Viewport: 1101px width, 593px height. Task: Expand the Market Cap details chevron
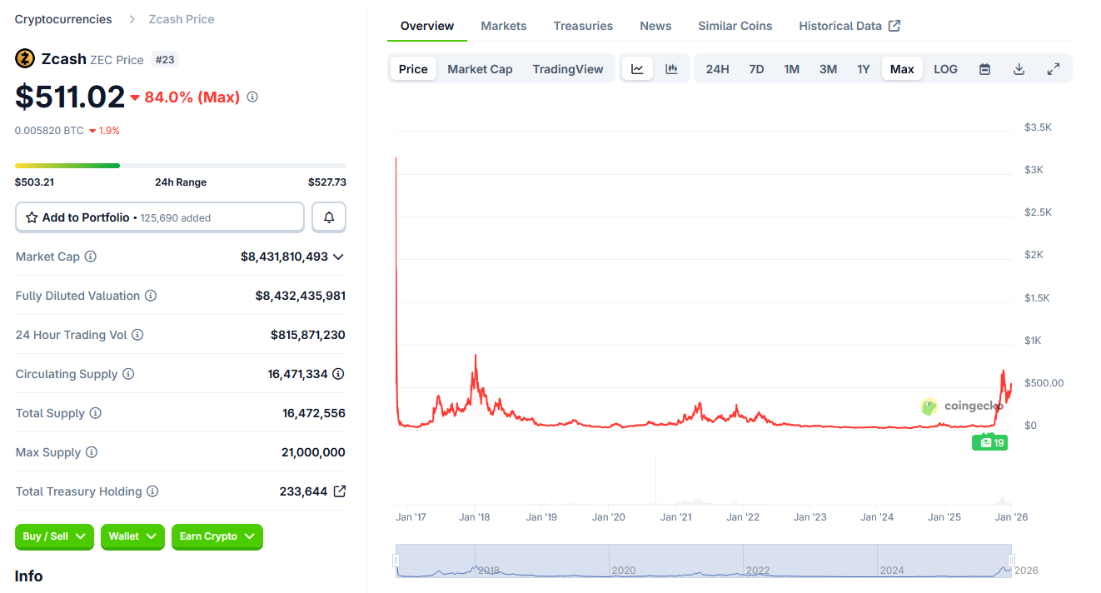point(338,257)
